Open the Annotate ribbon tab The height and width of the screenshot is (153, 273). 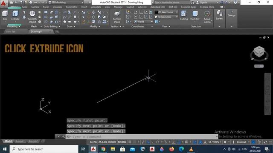coord(96,7)
